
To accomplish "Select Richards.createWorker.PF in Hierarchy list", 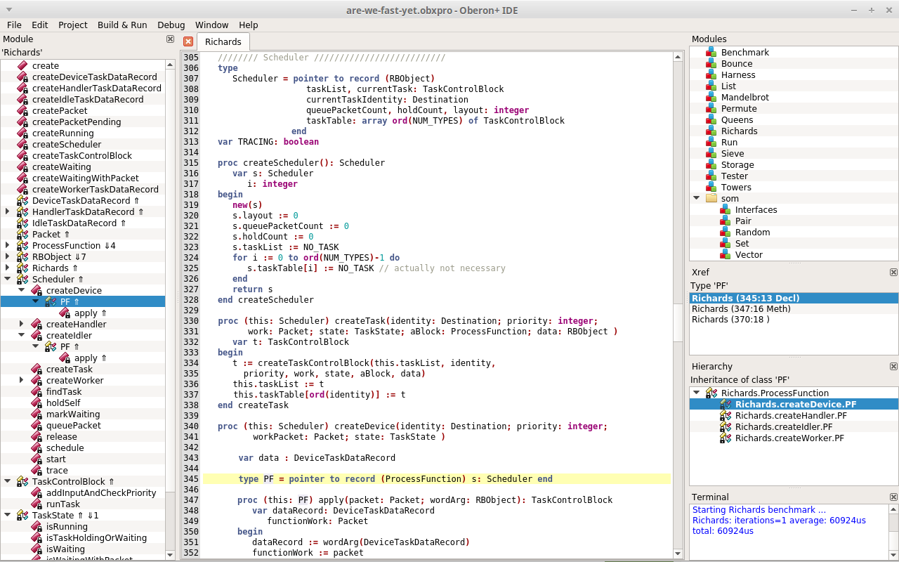I will [789, 438].
